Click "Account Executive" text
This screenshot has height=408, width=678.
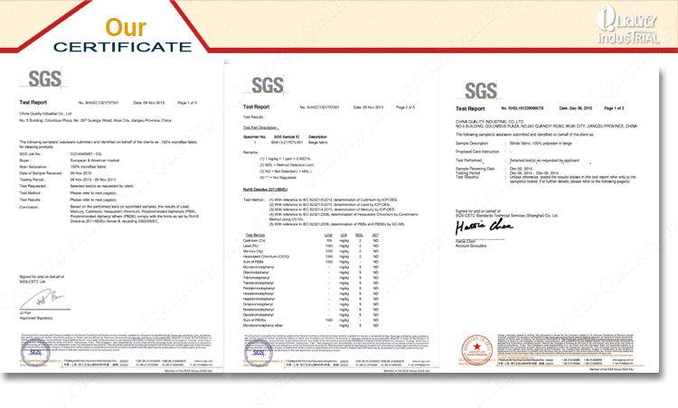[471, 246]
